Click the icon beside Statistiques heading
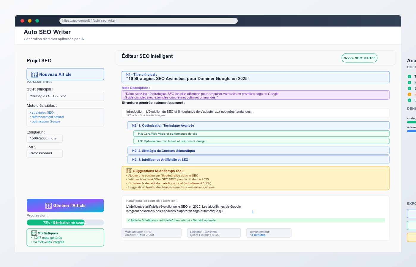The width and height of the screenshot is (416, 267). tap(34, 233)
